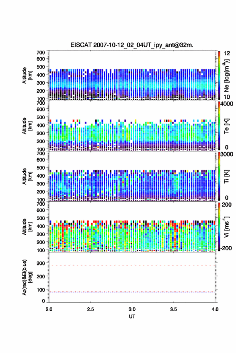
Task: Click the 3.5 tick on UT axis
Action: pos(173,309)
